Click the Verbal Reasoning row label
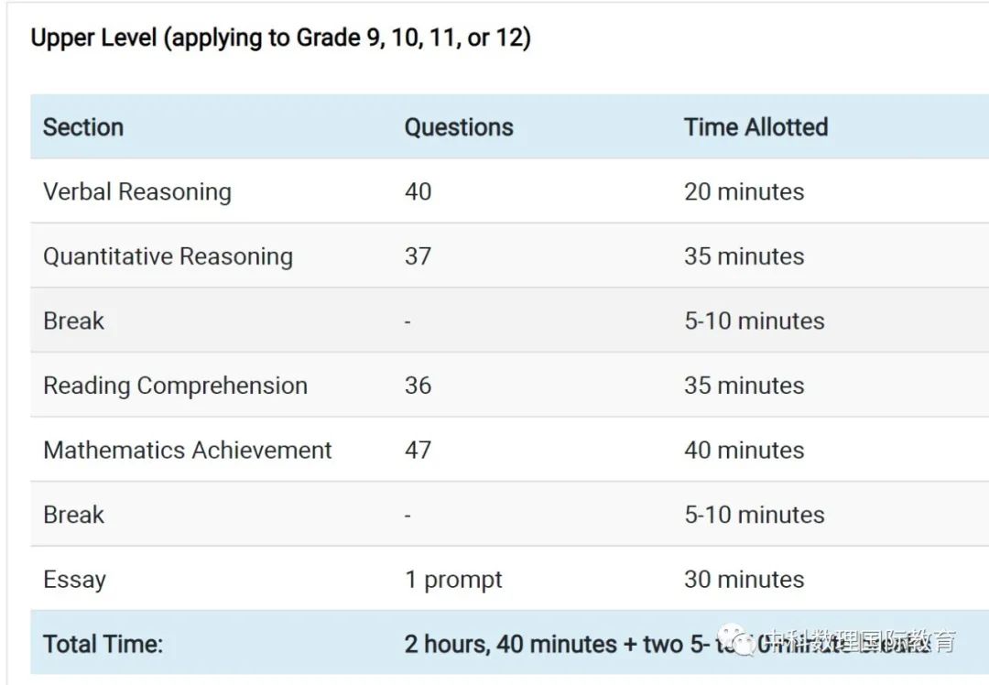The height and width of the screenshot is (685, 989). click(137, 191)
